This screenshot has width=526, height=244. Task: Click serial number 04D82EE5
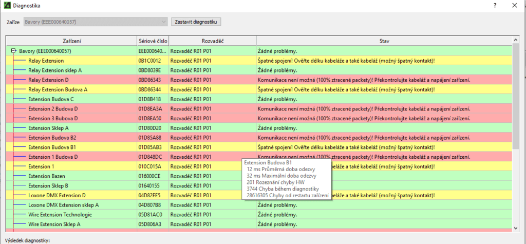pos(150,195)
